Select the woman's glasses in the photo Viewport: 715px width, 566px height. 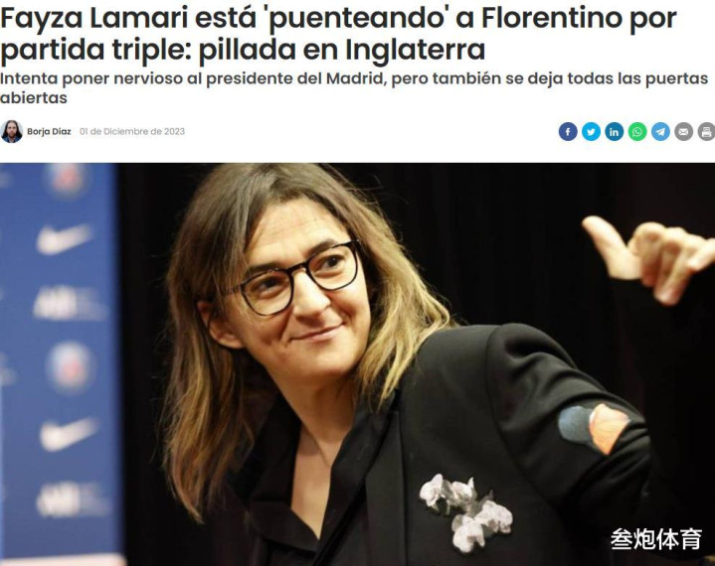[298, 279]
